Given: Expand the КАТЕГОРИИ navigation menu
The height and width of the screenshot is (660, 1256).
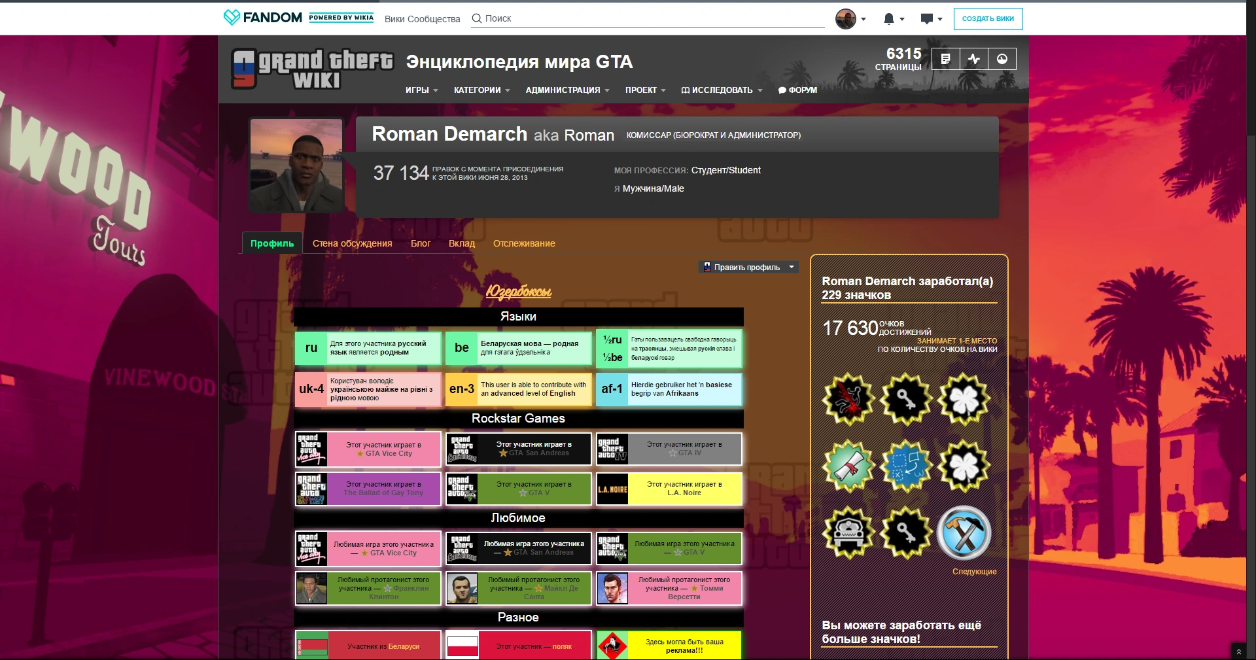Looking at the screenshot, I should pos(481,90).
